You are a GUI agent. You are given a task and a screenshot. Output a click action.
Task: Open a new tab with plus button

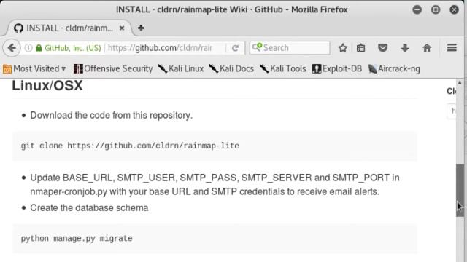(x=141, y=28)
